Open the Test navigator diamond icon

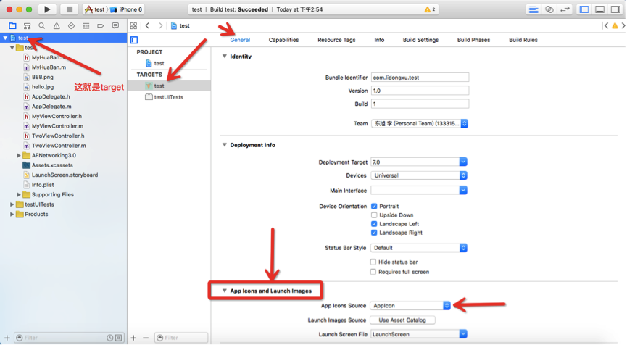tap(71, 25)
